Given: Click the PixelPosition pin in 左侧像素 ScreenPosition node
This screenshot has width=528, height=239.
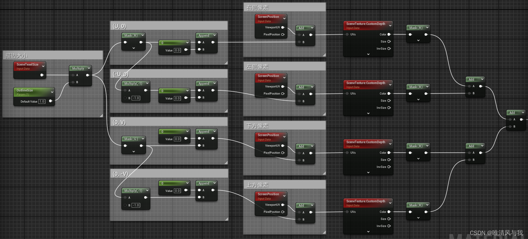Looking at the screenshot, I should point(283,94).
